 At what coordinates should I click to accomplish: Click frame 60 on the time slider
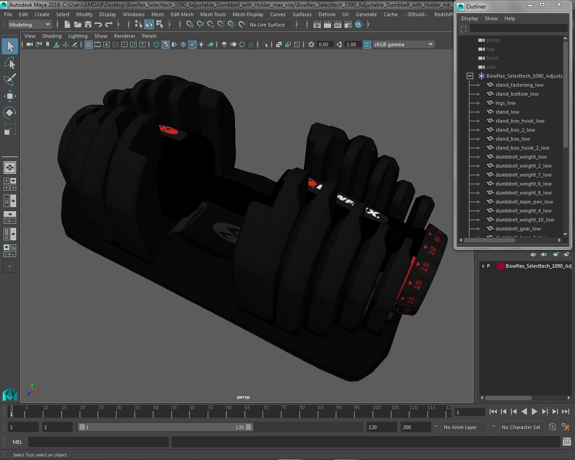[228, 411]
